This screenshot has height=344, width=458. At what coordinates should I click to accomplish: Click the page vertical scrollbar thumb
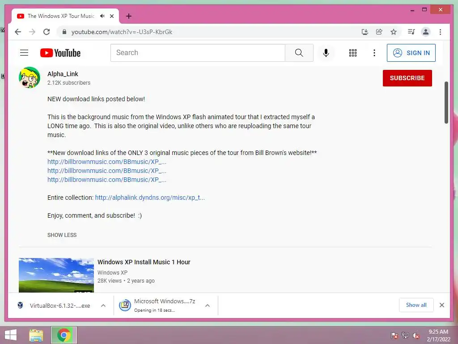446,103
